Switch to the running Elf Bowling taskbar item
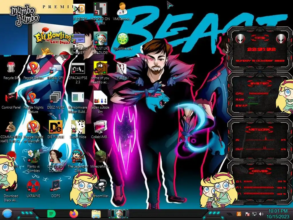Image resolution: width=293 pixels, height=220 pixels. tap(118, 214)
